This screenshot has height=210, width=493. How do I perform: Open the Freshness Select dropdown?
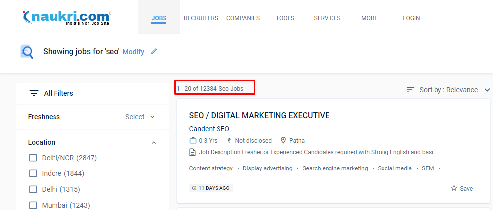pos(140,117)
